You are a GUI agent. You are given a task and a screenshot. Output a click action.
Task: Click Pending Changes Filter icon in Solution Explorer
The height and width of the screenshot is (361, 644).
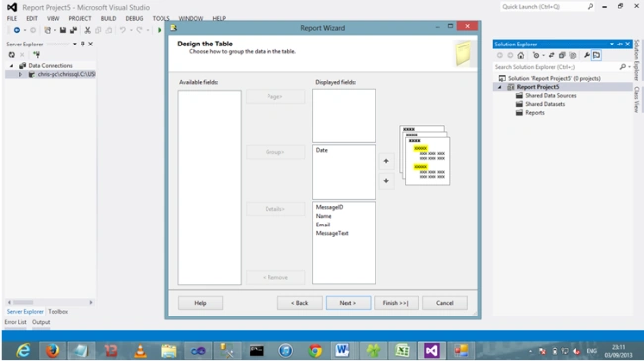(536, 55)
